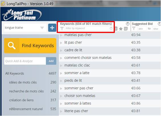Click keyword text lit pas cher

[x=73, y=42]
